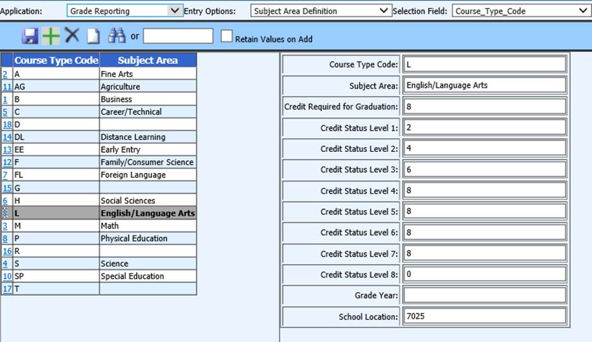Screen dimensions: 592x342
Task: Select record link 3 for Math
Action: (5, 226)
